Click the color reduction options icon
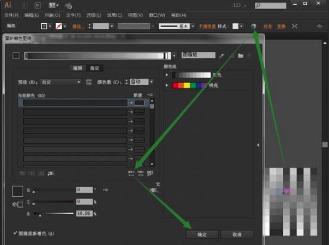 tap(89, 82)
